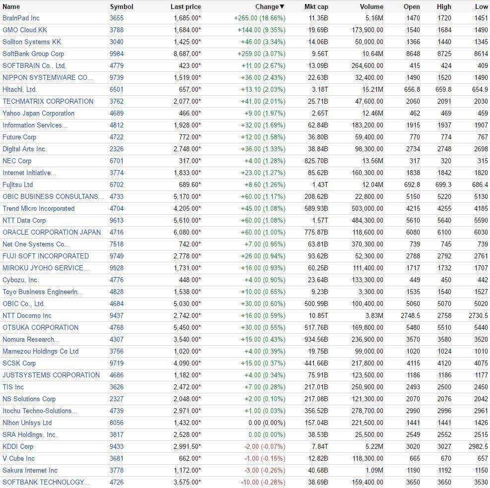
Task: Open NTT Data Corp link
Action: point(24,220)
